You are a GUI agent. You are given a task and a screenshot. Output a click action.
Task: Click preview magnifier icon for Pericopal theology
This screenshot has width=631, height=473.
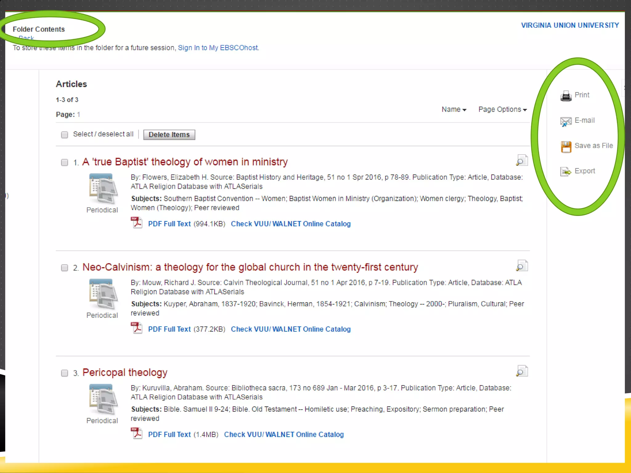pos(522,371)
